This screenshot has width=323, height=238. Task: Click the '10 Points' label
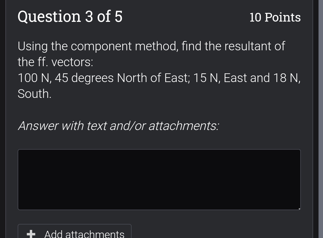[275, 17]
